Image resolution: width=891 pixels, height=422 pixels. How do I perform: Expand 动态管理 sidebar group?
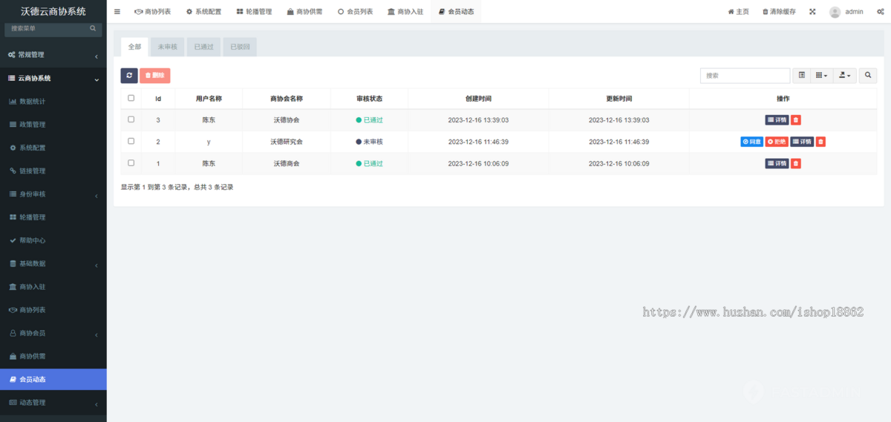(53, 403)
